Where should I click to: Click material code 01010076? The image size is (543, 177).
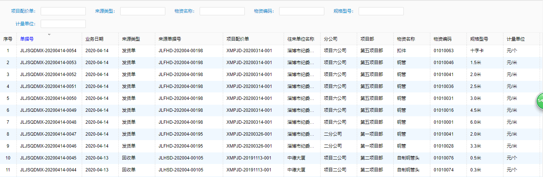click(x=444, y=158)
